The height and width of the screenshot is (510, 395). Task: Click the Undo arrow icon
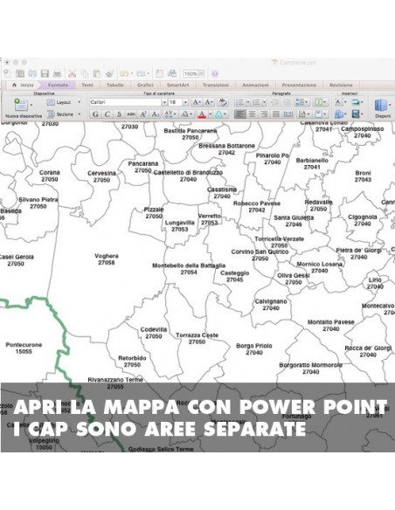pos(124,74)
